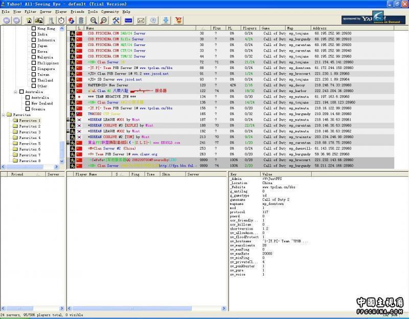Click the gray trash bin toolbar icon

pos(81,20)
